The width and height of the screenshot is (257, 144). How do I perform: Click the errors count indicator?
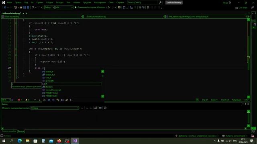(x=20, y=100)
